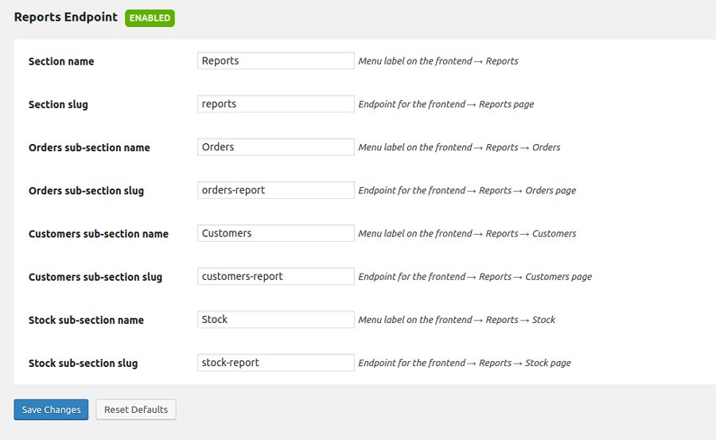Click the "Reports → Stock page" description text
Viewport: 716px width, 440px height.
(465, 363)
